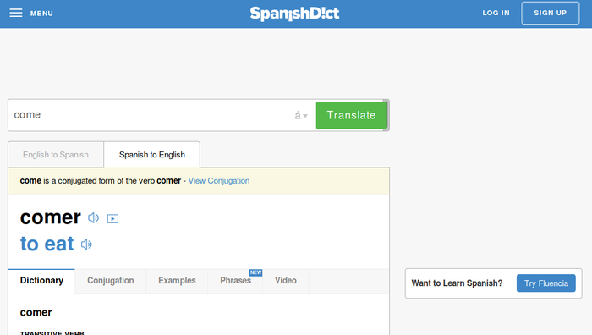592x335 pixels.
Task: Click the green Translate button
Action: (351, 115)
